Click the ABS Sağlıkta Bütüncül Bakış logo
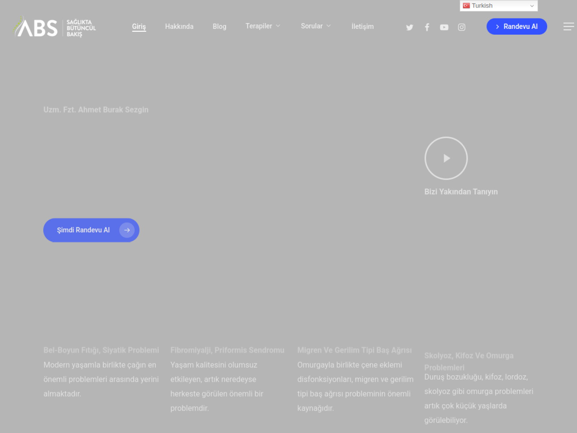The width and height of the screenshot is (577, 433). click(x=55, y=27)
